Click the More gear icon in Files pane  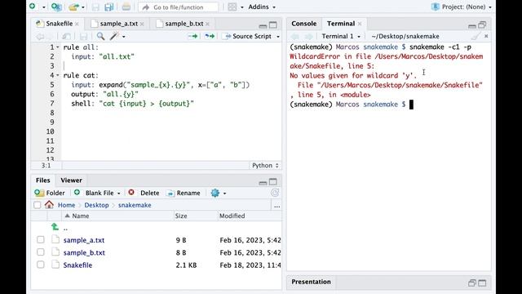[215, 193]
